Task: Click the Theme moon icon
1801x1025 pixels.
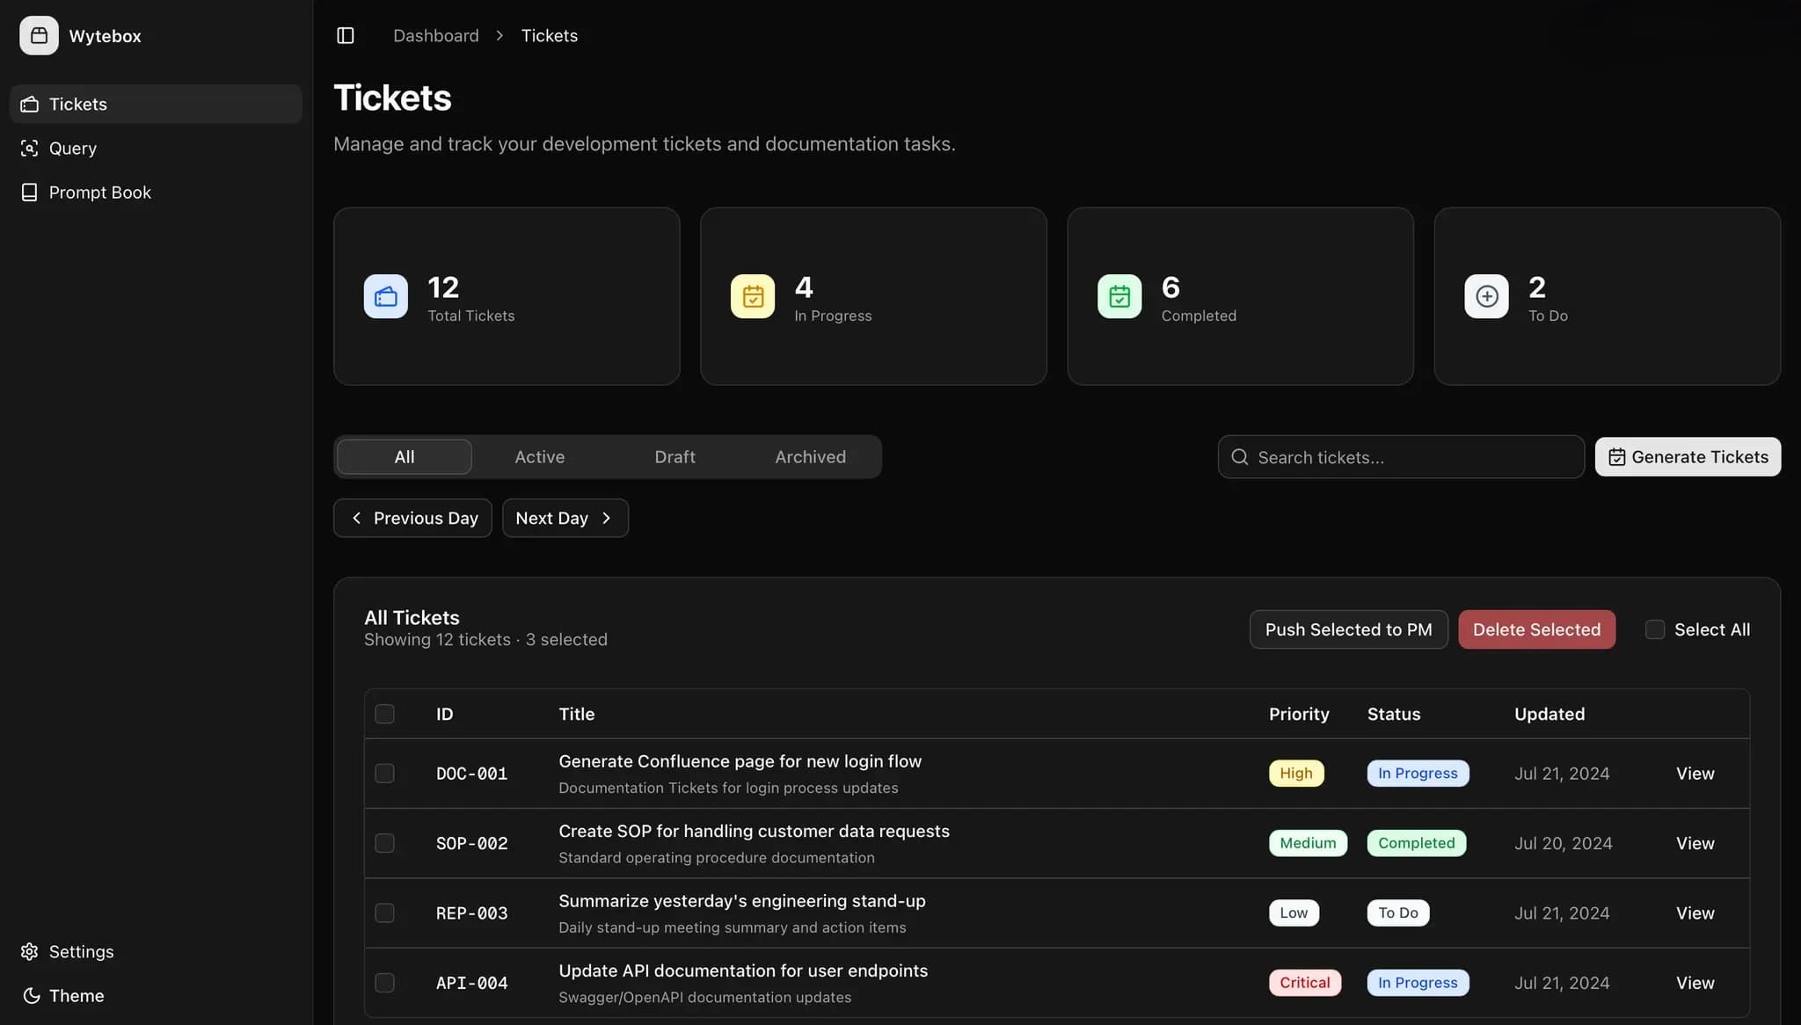Action: (31, 995)
